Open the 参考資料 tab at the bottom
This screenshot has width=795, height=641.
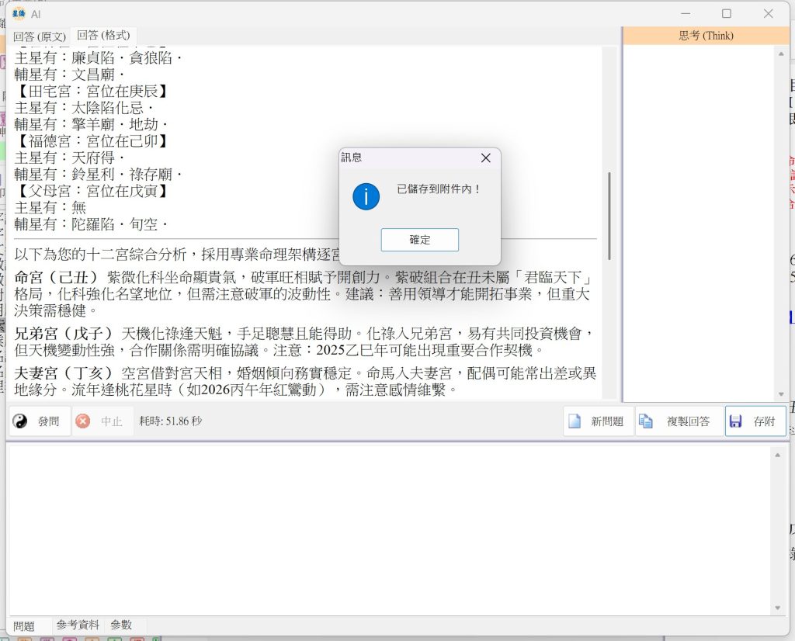click(x=78, y=625)
